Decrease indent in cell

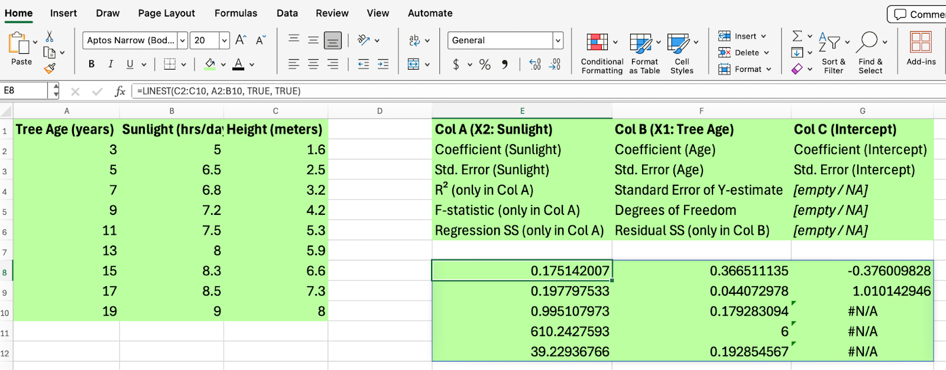(x=364, y=64)
